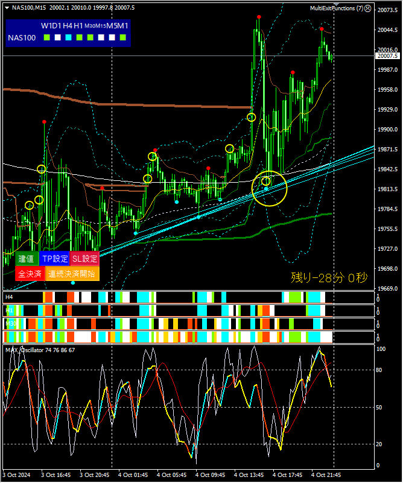Click the 19669.0 price axis label
Viewport: 403px width, 483px height.
[388, 289]
